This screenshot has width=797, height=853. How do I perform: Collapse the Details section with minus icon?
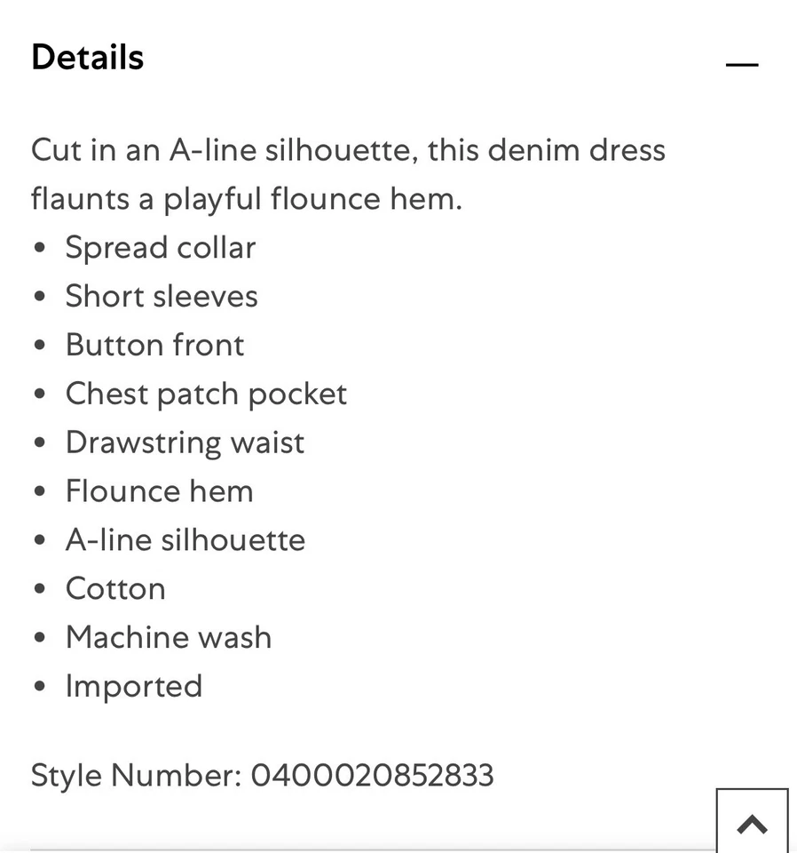pos(741,65)
